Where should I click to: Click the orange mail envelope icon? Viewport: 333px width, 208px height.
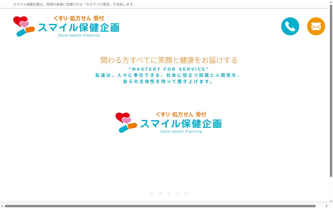[x=316, y=26]
